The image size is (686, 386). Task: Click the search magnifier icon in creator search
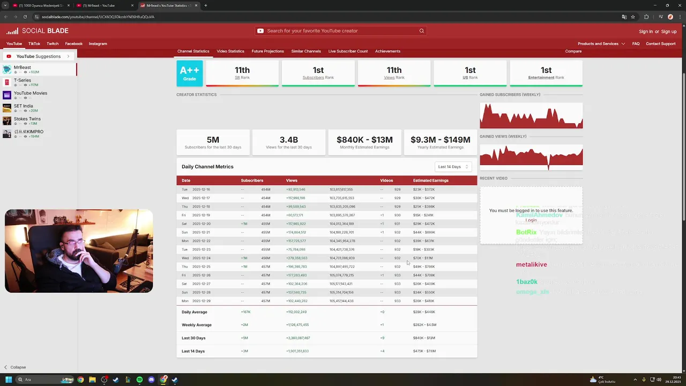422,31
